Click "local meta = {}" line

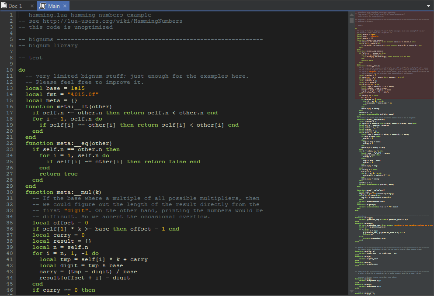point(52,100)
